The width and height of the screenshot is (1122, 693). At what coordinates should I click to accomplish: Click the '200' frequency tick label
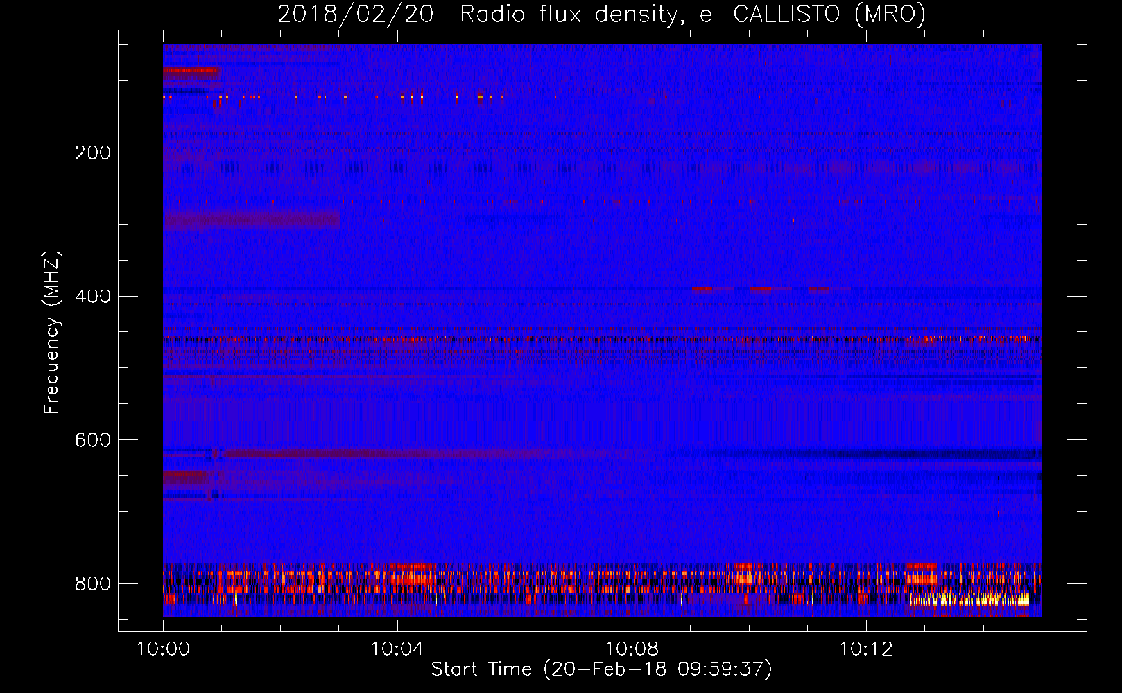(93, 152)
